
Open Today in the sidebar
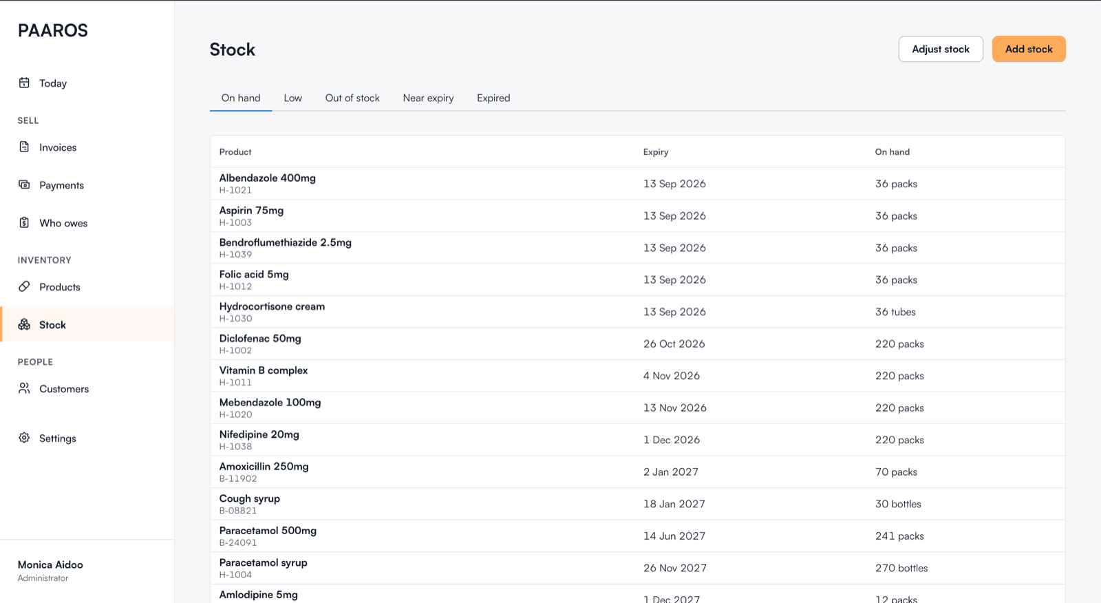click(x=87, y=83)
